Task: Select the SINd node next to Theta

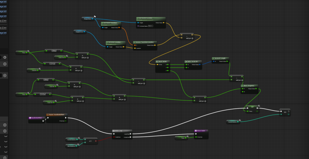Action: (54, 50)
